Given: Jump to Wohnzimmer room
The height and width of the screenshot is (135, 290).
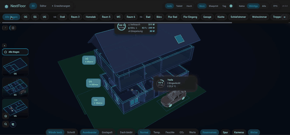Looking at the screenshot, I should click(x=259, y=17).
